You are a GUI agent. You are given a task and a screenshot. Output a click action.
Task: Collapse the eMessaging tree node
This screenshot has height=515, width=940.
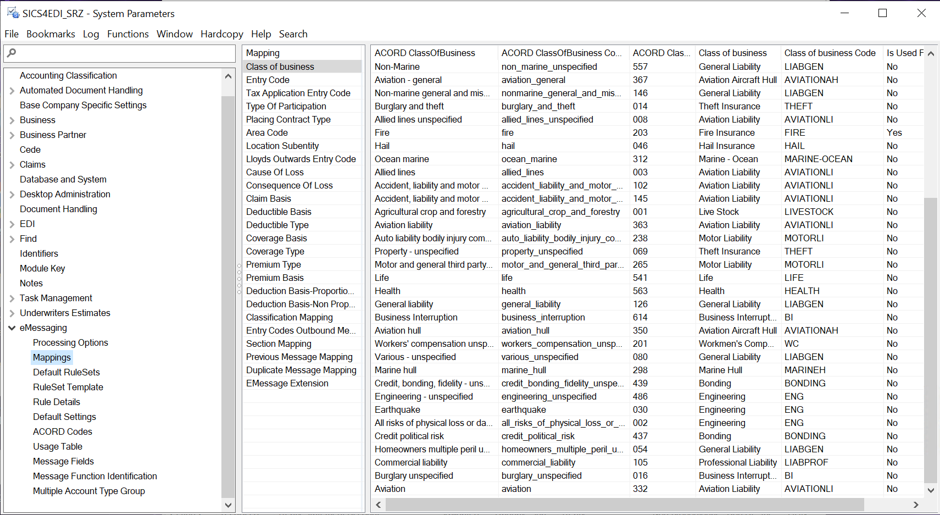(x=12, y=328)
